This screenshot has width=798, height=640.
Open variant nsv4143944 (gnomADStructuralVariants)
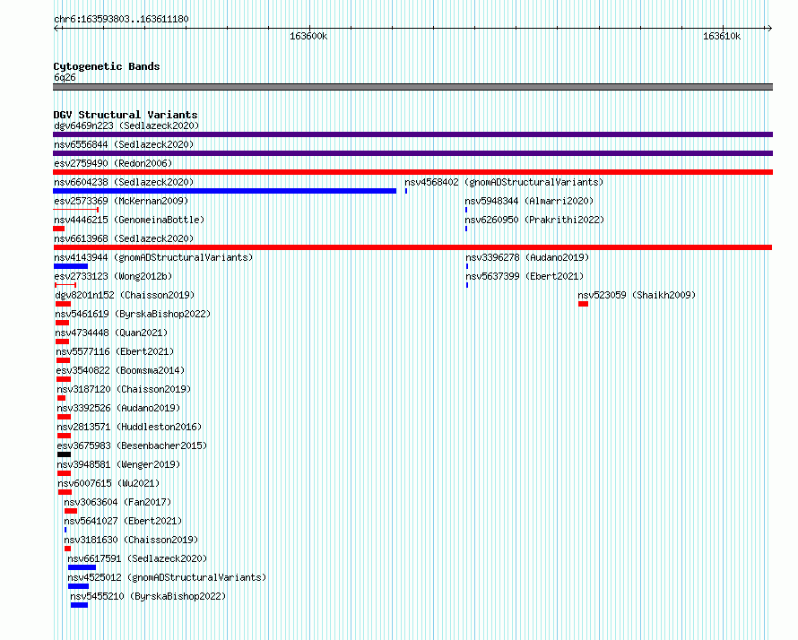(153, 257)
